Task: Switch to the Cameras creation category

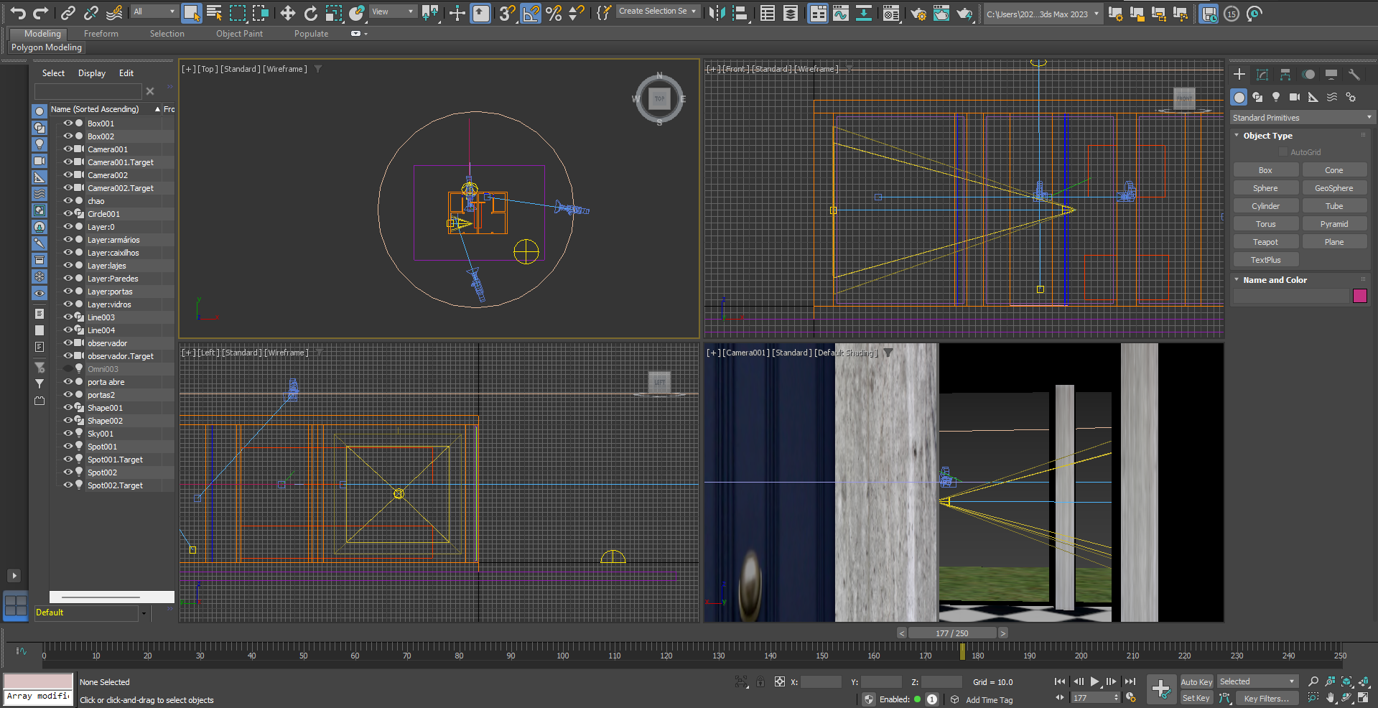Action: click(x=1294, y=97)
